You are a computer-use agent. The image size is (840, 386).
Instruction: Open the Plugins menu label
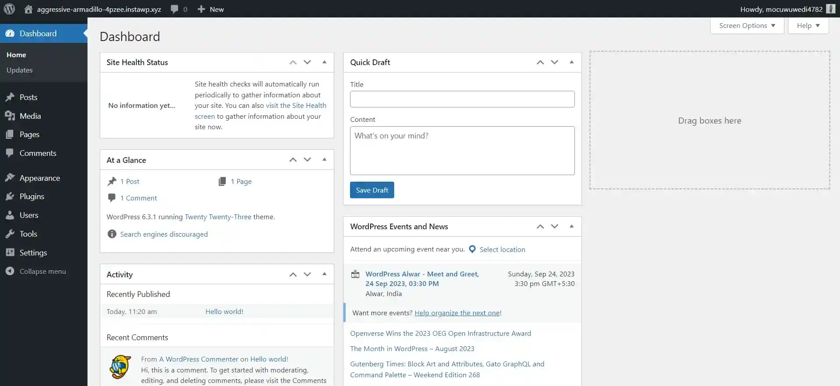tap(32, 196)
